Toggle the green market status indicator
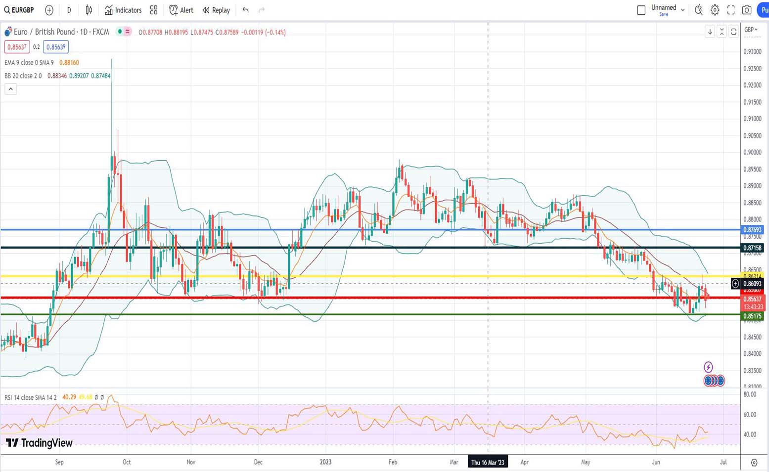The height and width of the screenshot is (472, 769). point(119,32)
